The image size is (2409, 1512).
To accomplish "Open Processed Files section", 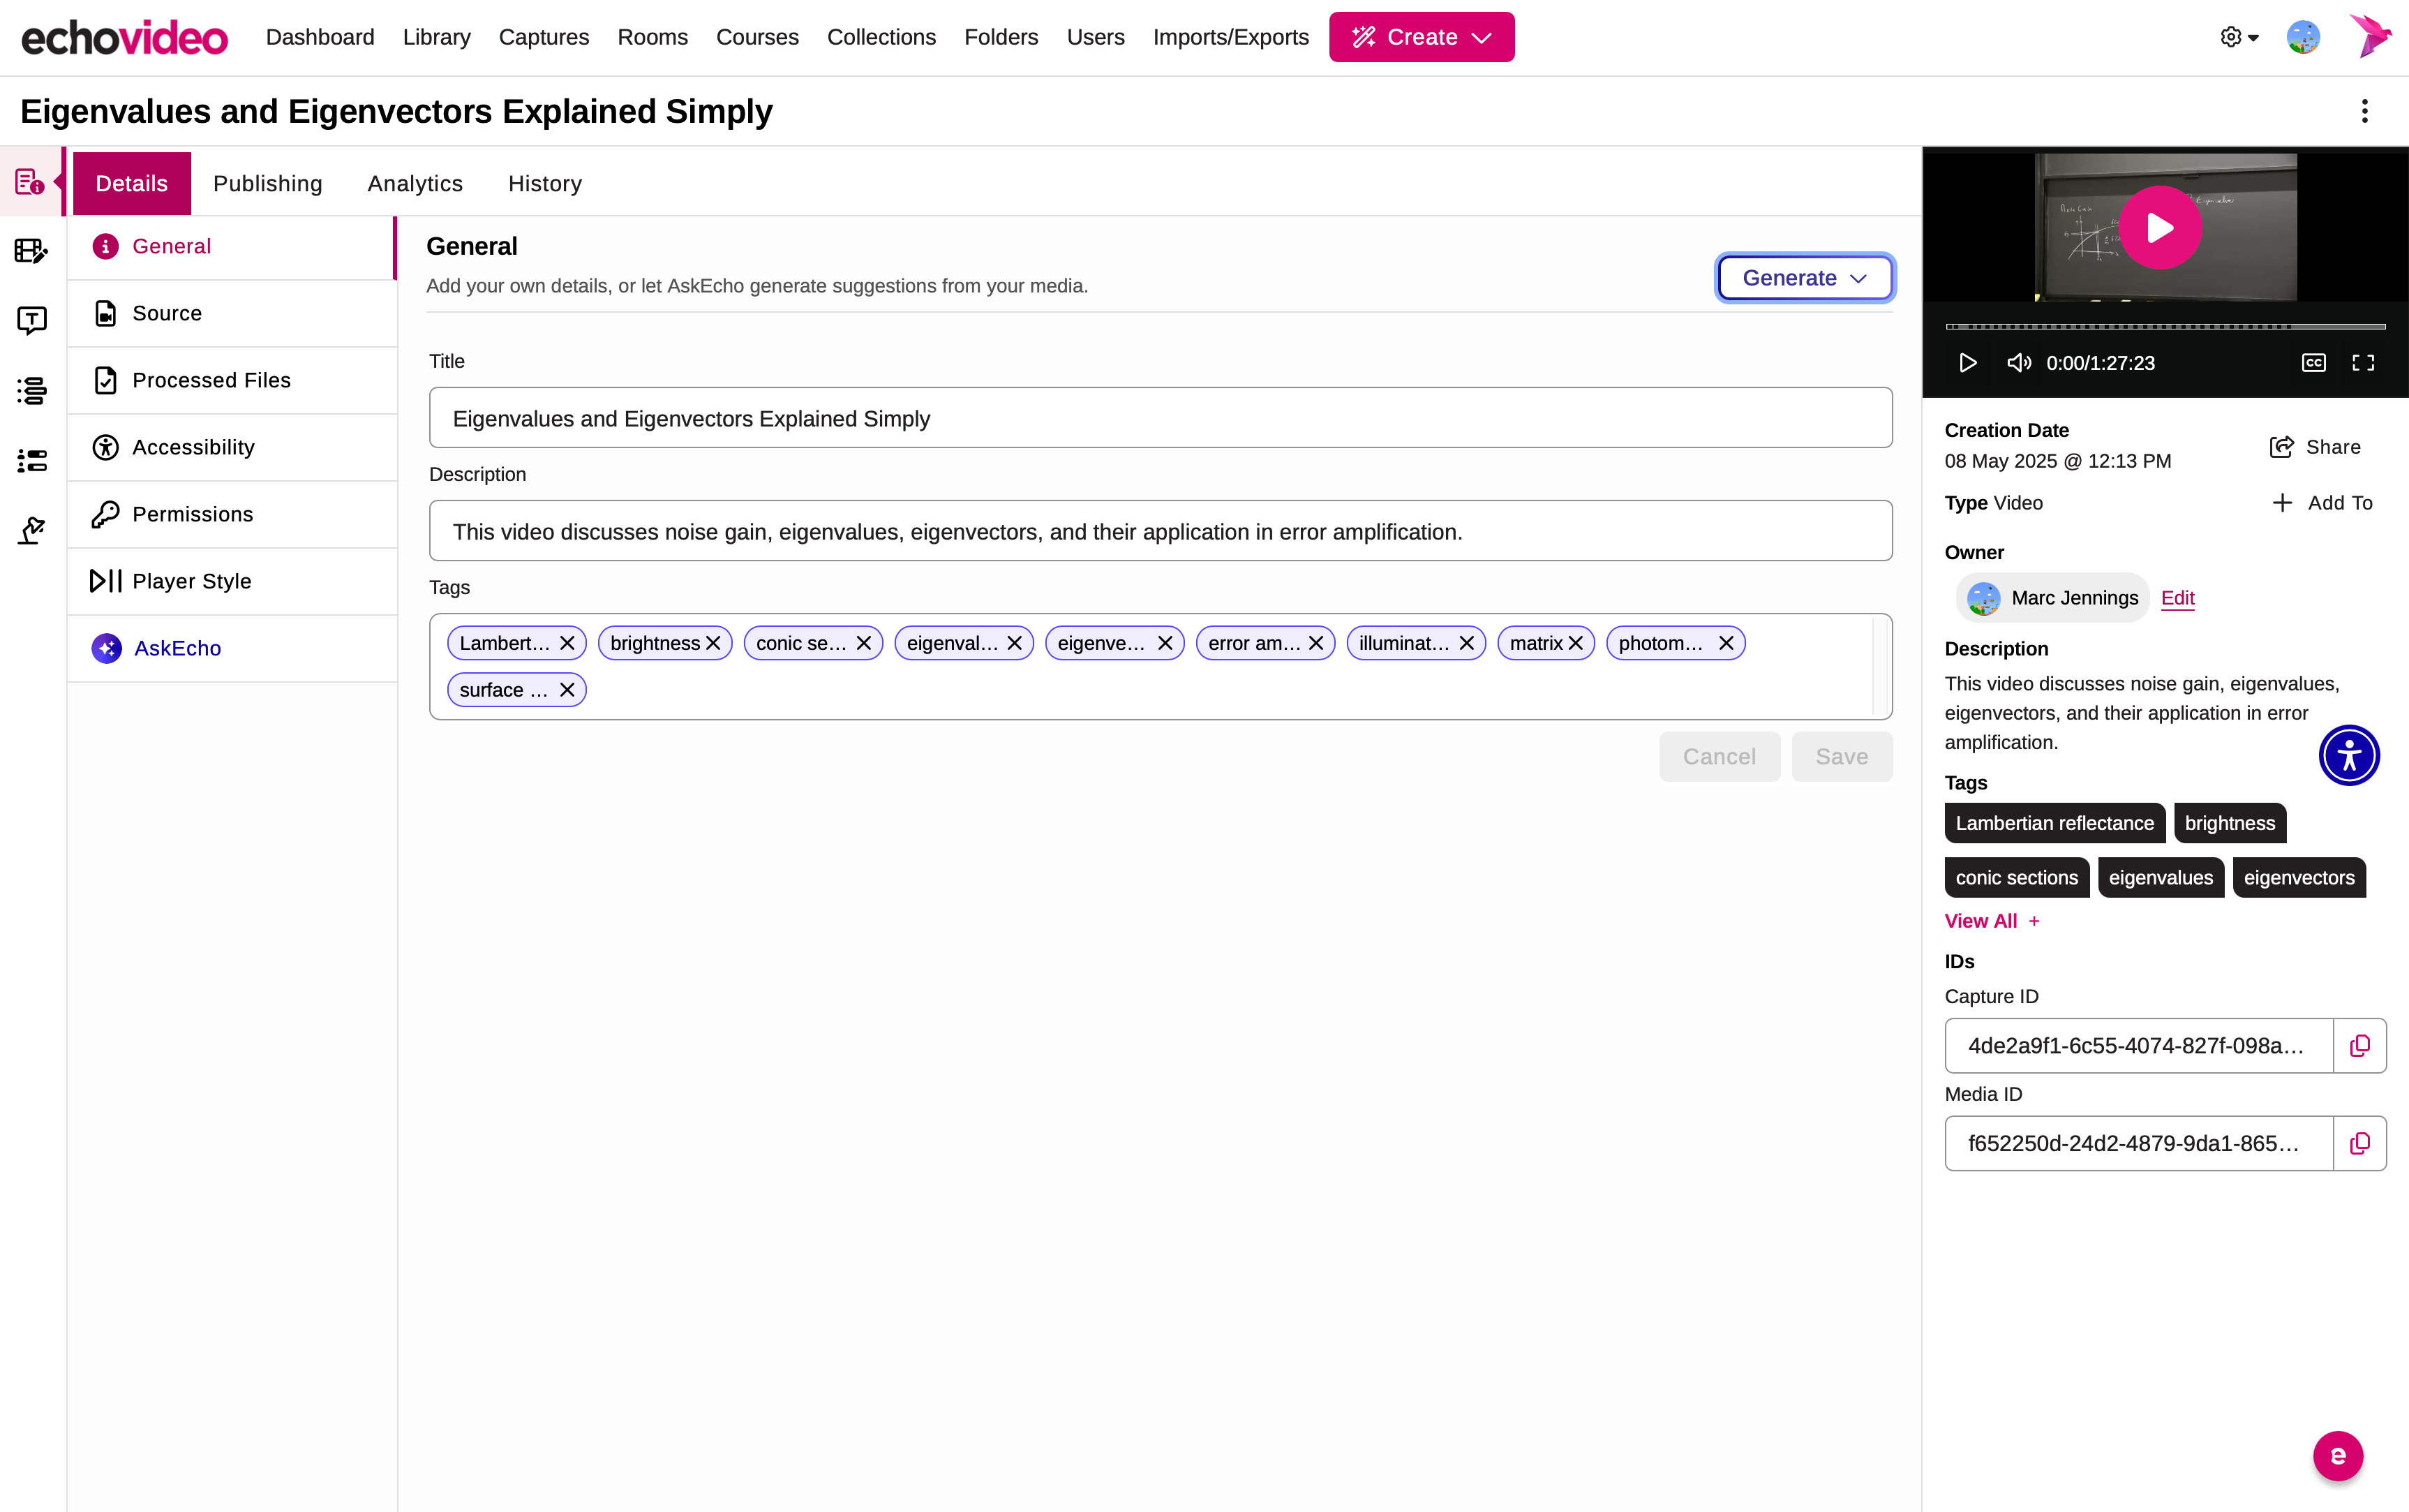I will pos(232,380).
